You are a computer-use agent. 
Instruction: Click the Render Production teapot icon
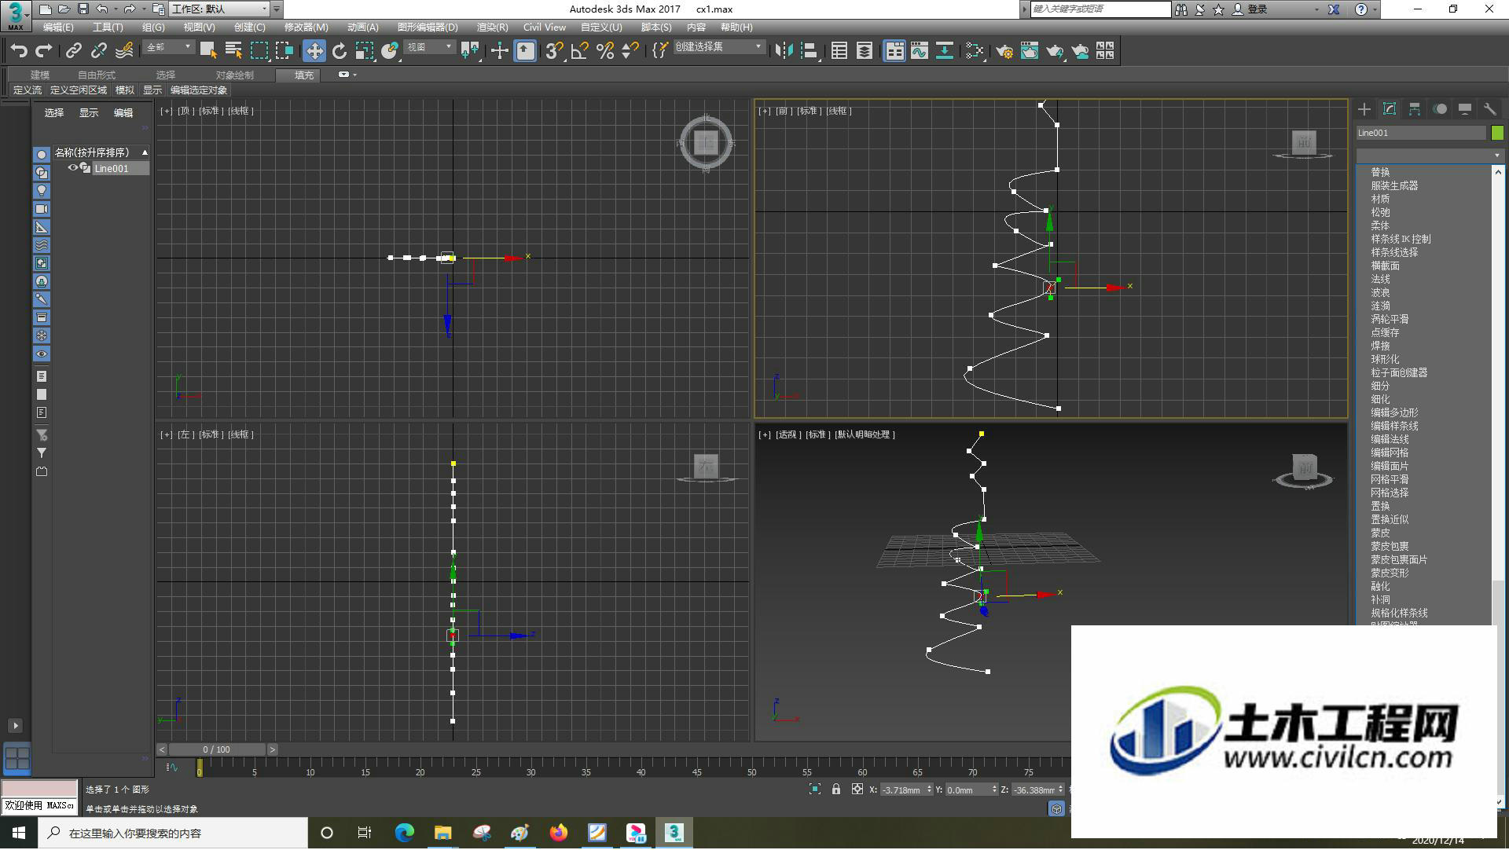tap(1055, 51)
